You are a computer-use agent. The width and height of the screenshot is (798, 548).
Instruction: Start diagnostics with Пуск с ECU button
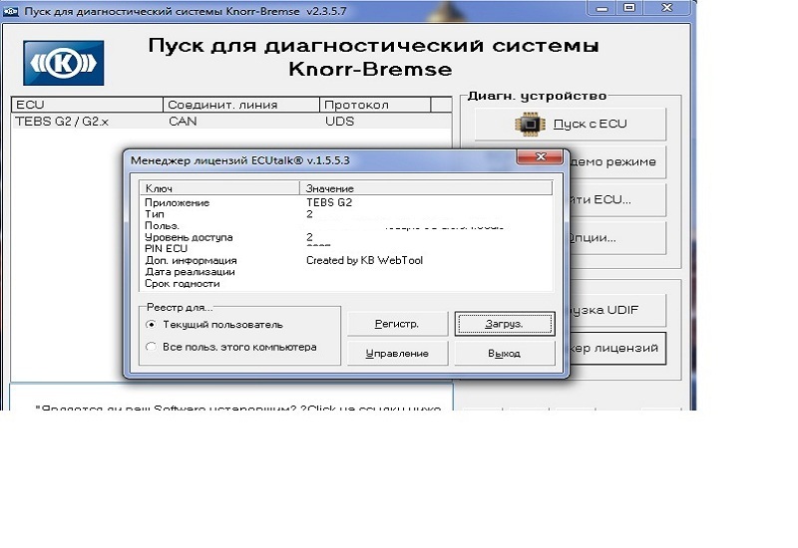pyautogui.click(x=571, y=124)
